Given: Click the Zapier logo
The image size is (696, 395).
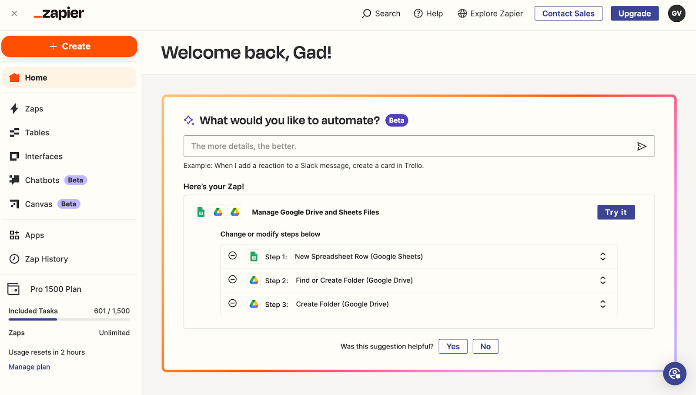Looking at the screenshot, I should 59,13.
